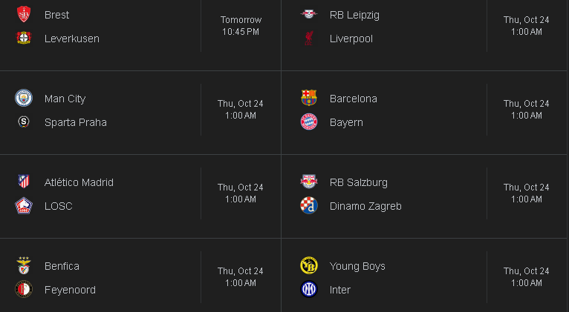The height and width of the screenshot is (312, 569).
Task: Click the Inter Milan logo
Action: tap(309, 289)
